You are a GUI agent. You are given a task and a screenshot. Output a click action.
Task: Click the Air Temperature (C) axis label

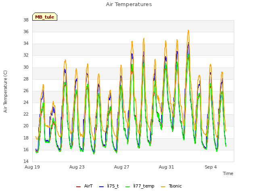coord(5,92)
